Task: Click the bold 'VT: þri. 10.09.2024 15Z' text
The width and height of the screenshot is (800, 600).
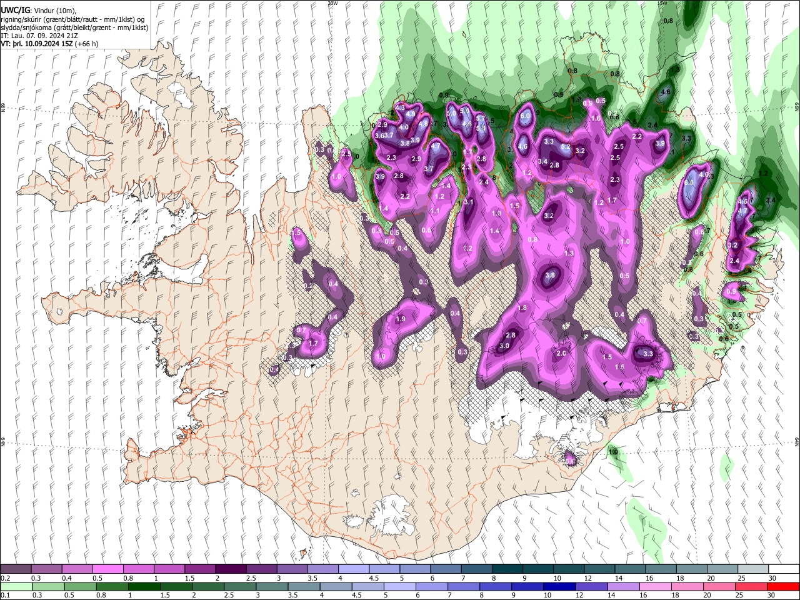Action: [37, 44]
